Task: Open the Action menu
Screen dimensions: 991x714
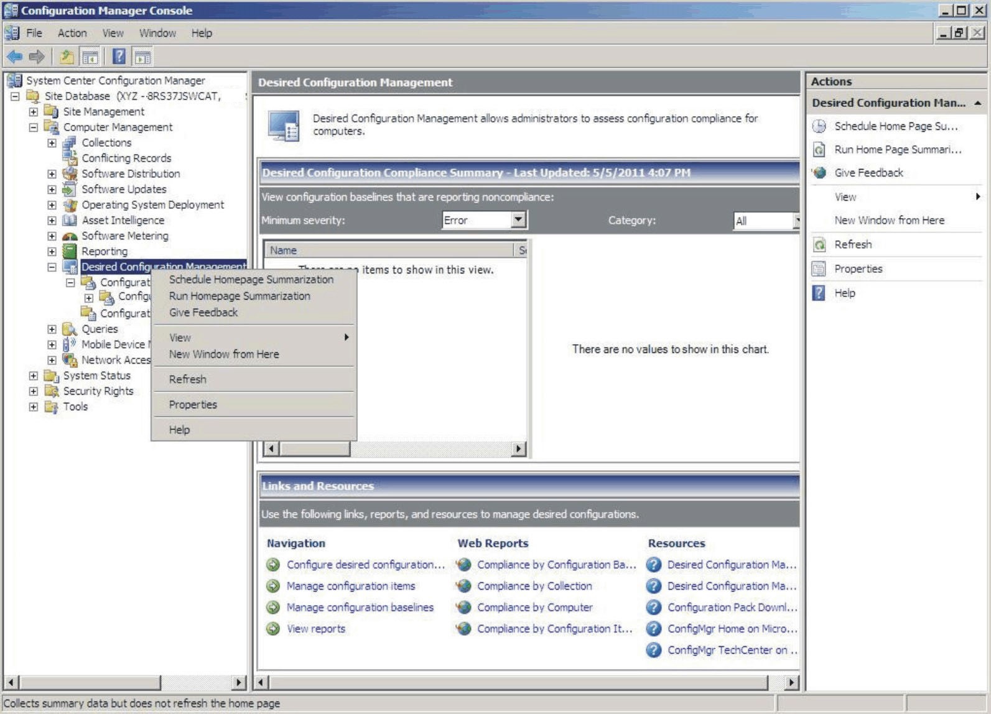Action: point(72,33)
